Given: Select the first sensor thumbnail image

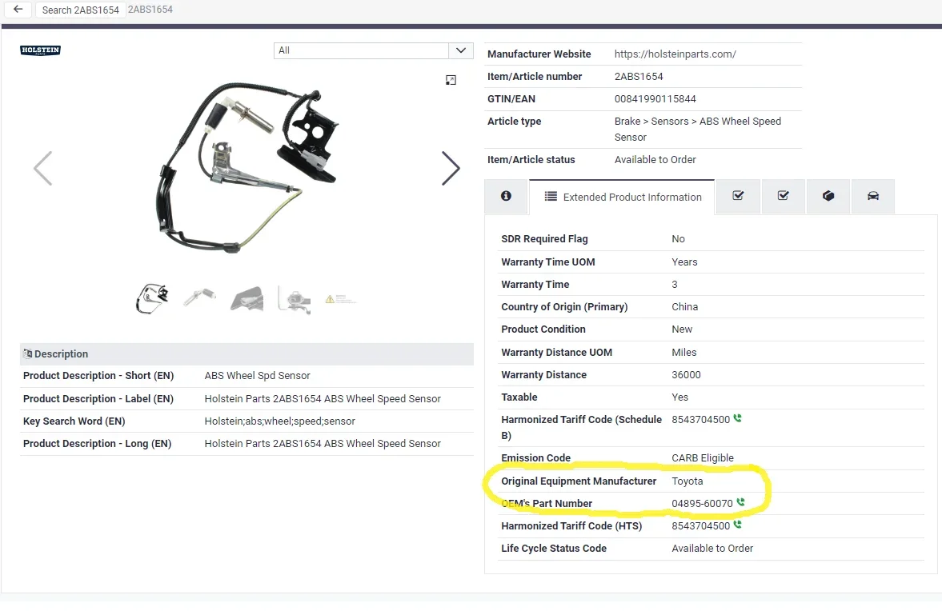Looking at the screenshot, I should [152, 298].
